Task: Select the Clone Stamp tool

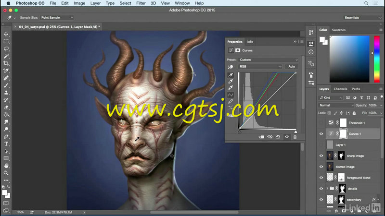Action: 6,93
